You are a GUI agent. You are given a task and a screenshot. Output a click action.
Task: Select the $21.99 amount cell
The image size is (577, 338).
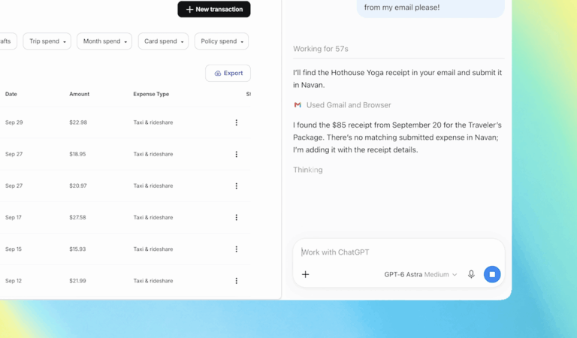(77, 281)
